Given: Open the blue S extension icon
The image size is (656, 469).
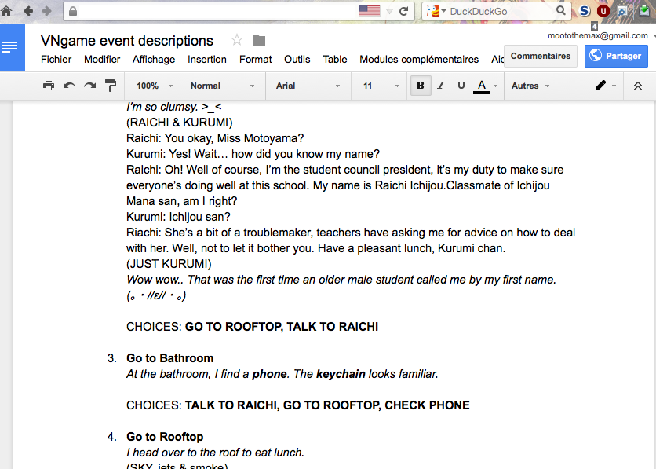Looking at the screenshot, I should 585,11.
